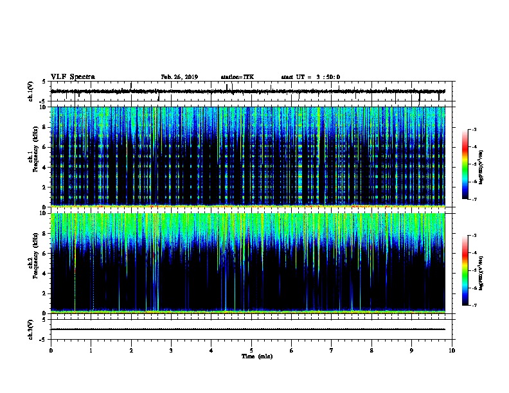This screenshot has width=509, height=393.
Task: Click time axis tick label "8"
Action: coord(371,351)
